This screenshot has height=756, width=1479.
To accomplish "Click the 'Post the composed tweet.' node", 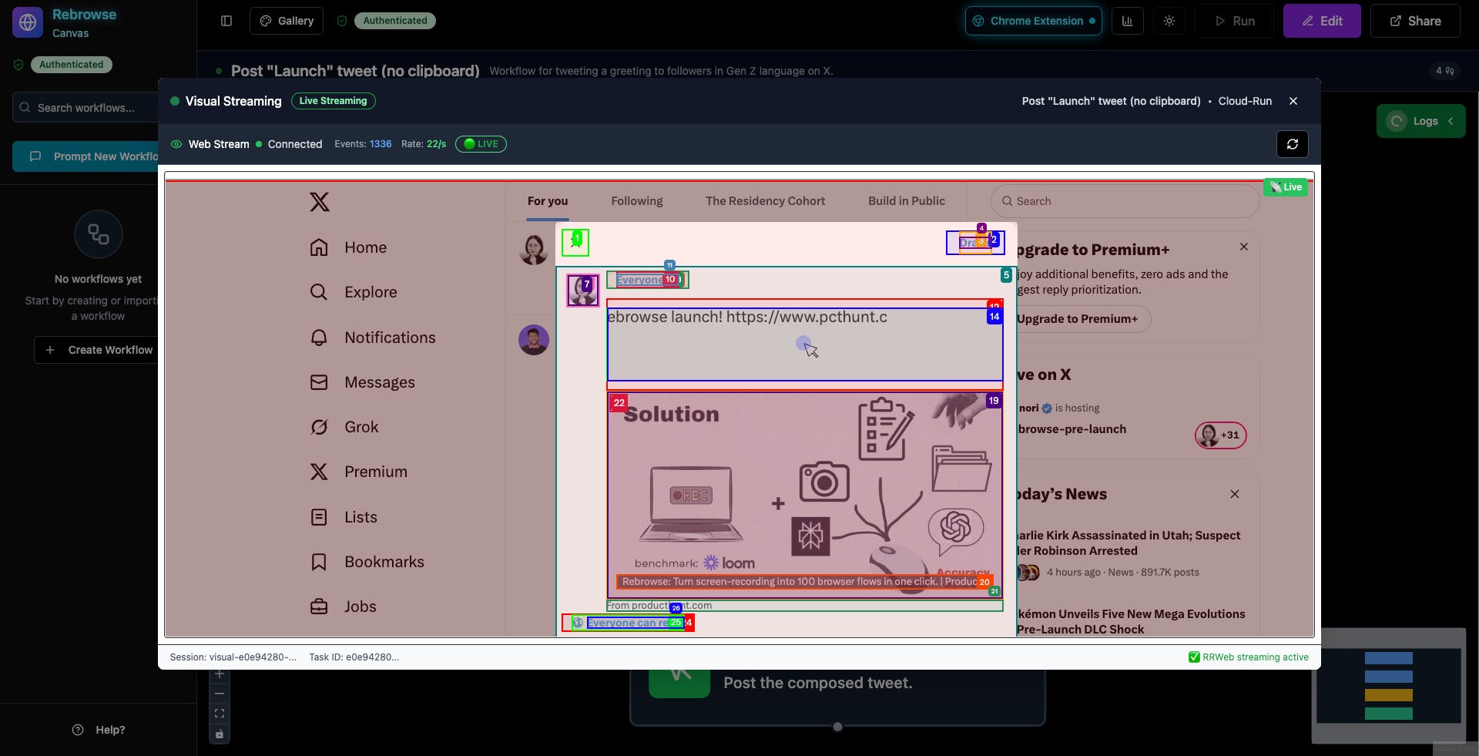I will [x=837, y=697].
